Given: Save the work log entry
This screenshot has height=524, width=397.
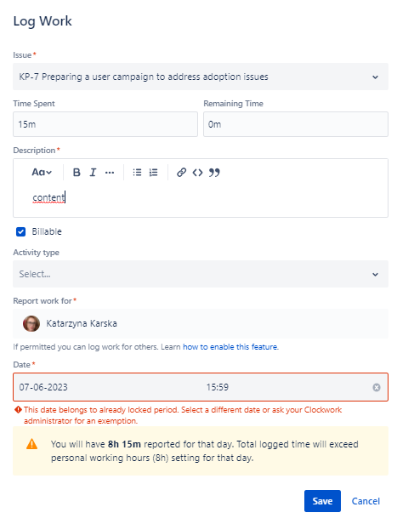Looking at the screenshot, I should coord(322,501).
